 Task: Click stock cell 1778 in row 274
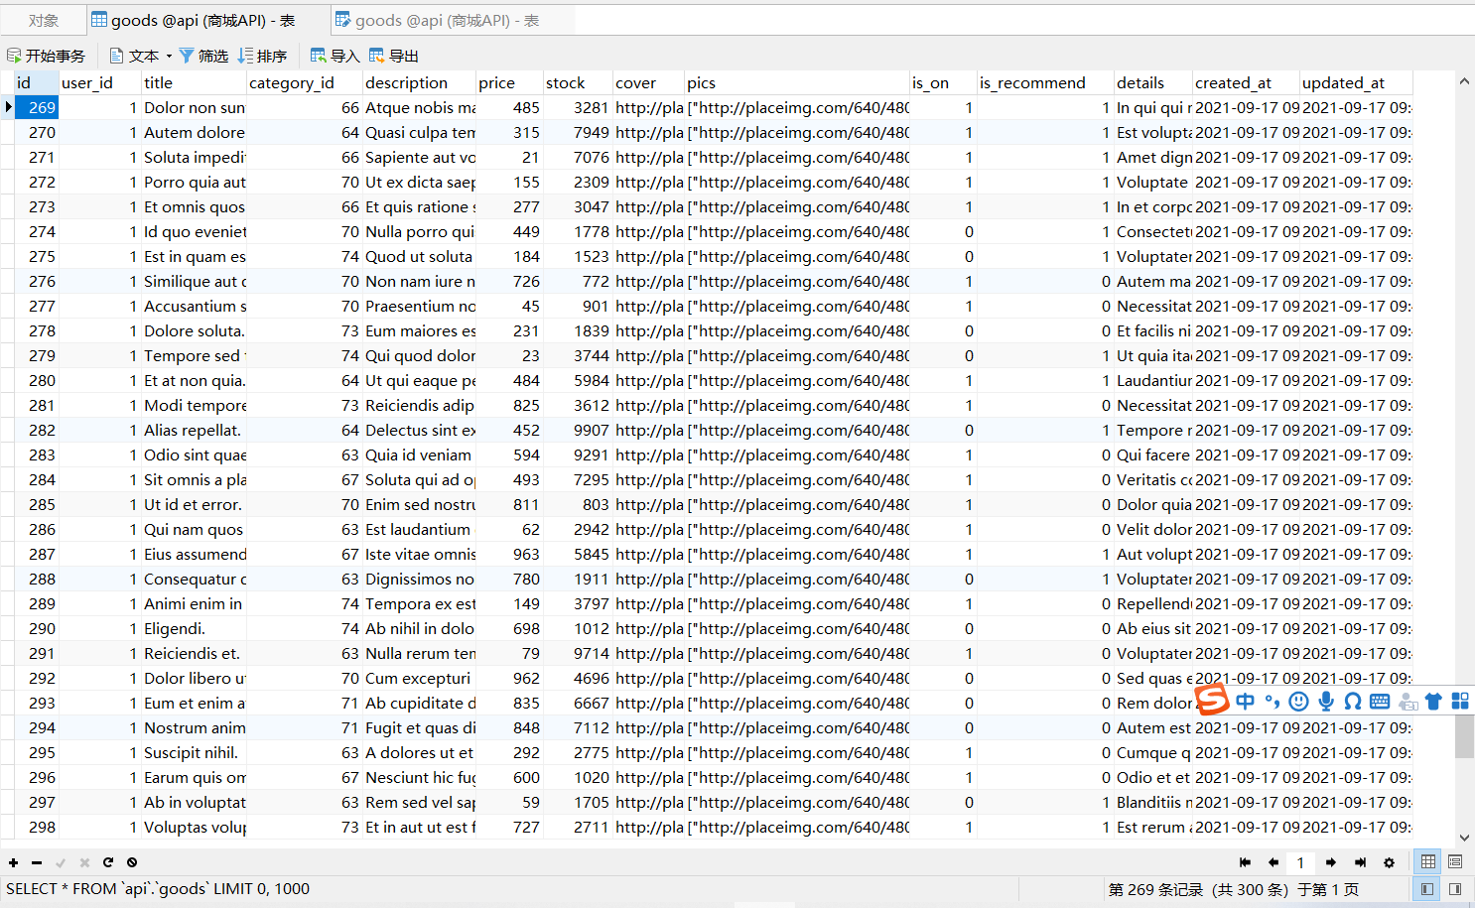click(x=578, y=231)
